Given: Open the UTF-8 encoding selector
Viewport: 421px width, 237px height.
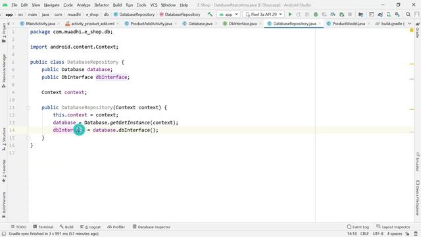Looking at the screenshot, I should 378,234.
